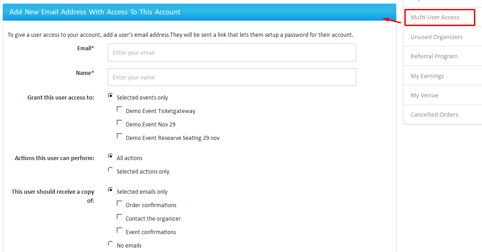Choose the 'Selected actions only' option
This screenshot has height=252, width=482.
pos(110,170)
